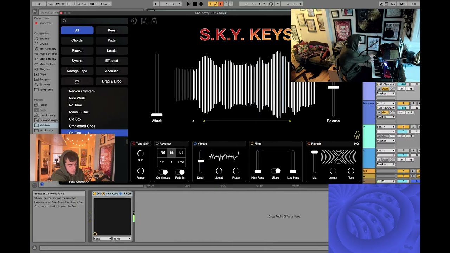Toggle the Reverse effect power button
Screen dimensions: 450x253
point(157,144)
